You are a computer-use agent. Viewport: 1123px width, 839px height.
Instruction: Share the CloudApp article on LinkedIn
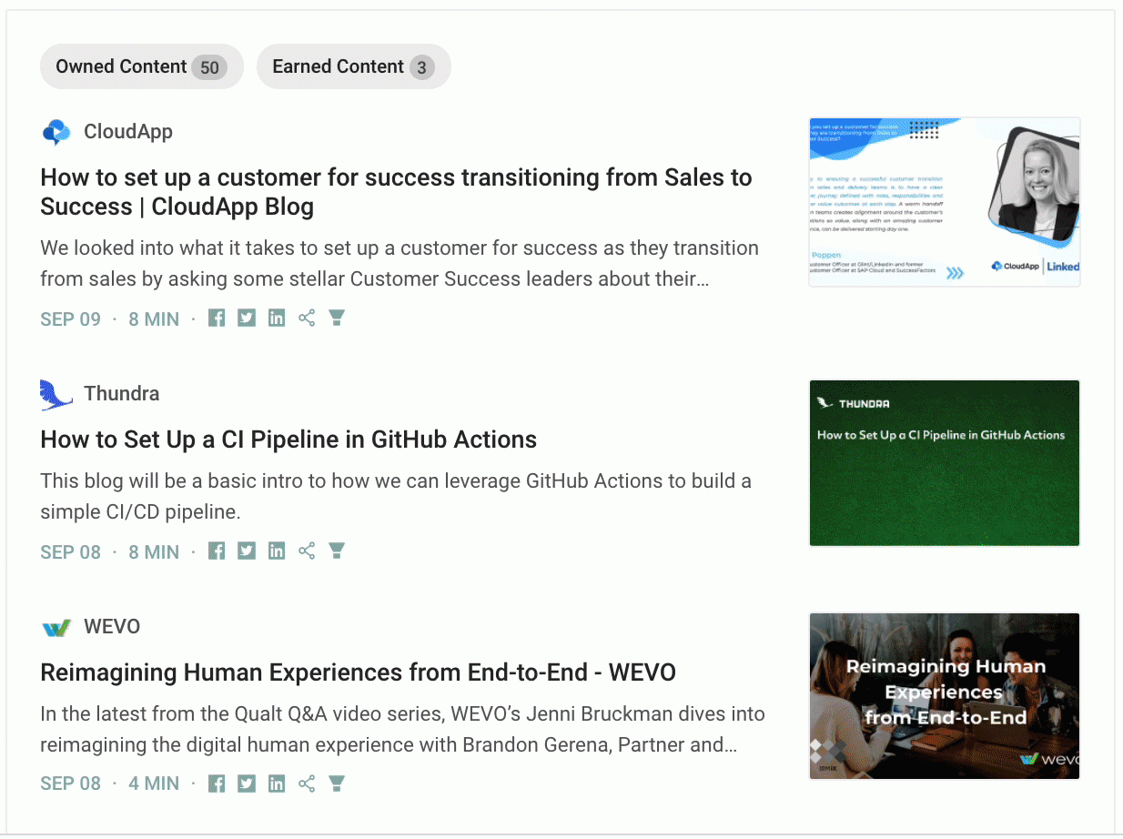click(x=277, y=318)
